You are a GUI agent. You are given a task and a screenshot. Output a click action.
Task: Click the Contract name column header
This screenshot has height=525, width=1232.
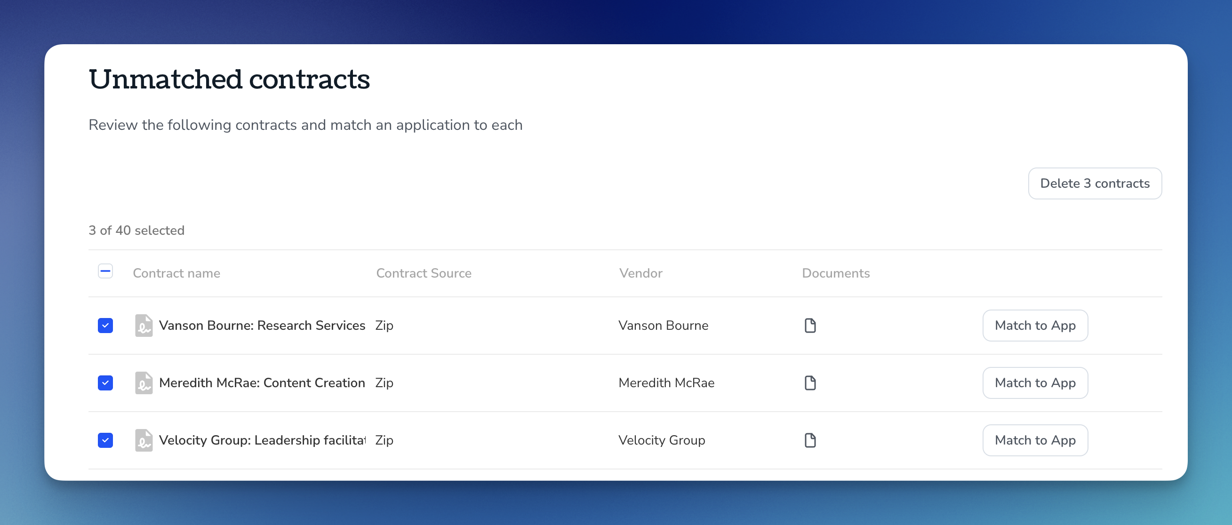(176, 273)
